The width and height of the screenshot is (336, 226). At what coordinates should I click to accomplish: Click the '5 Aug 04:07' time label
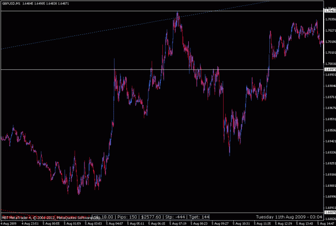tap(115, 224)
